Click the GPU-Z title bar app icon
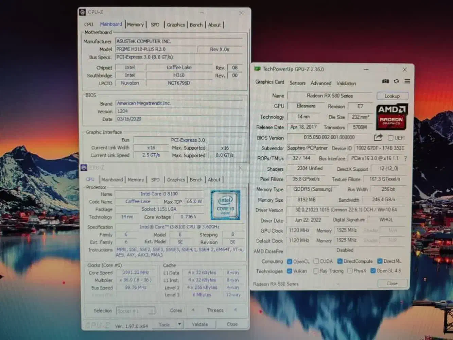 257,69
